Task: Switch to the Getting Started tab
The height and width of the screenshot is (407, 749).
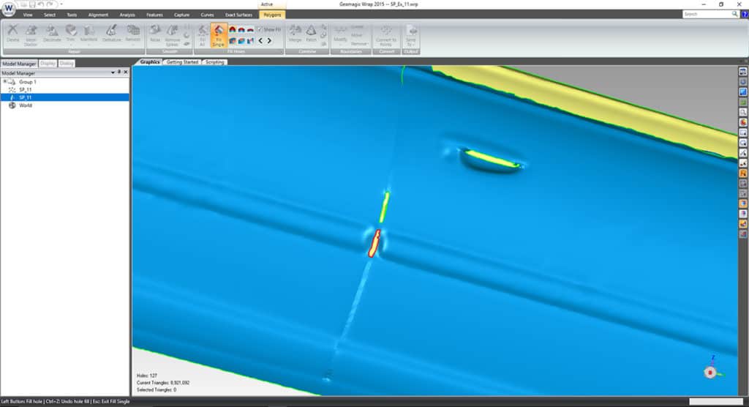Action: click(182, 62)
